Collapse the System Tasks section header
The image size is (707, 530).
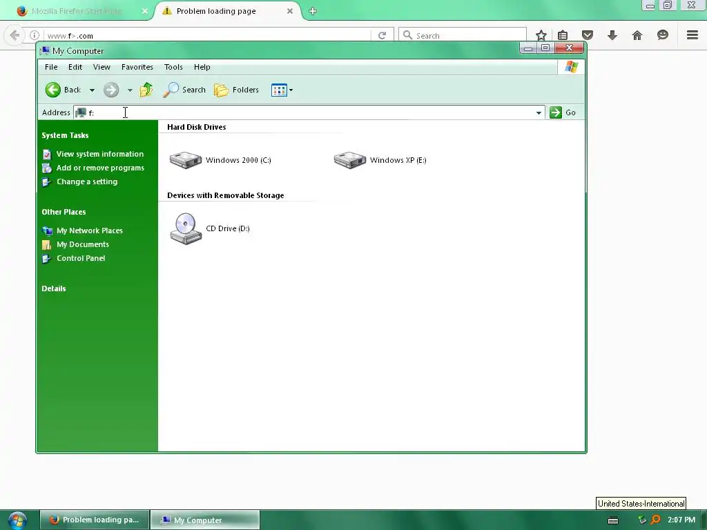pyautogui.click(x=65, y=135)
